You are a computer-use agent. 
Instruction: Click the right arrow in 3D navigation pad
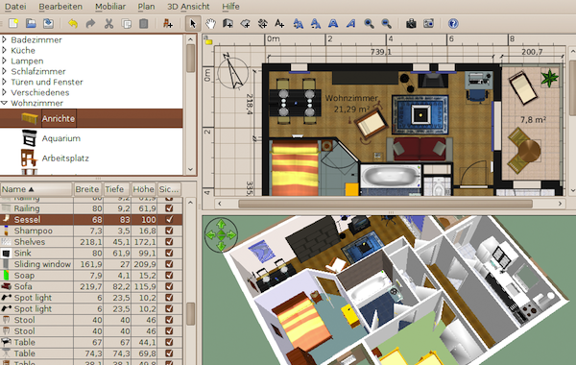[x=231, y=234]
